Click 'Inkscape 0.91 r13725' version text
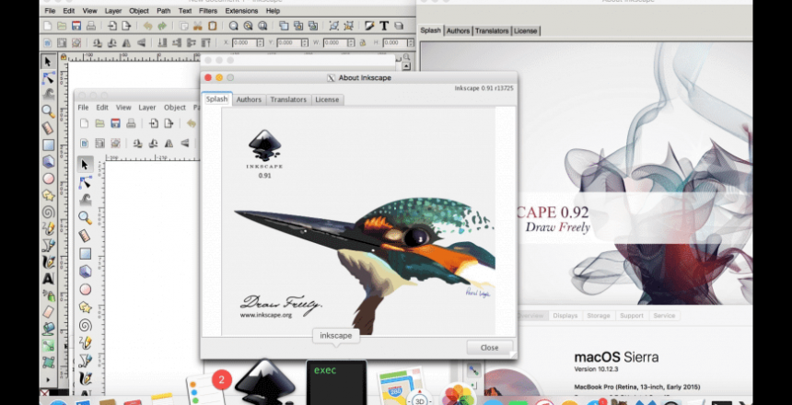792x405 pixels. pos(483,87)
